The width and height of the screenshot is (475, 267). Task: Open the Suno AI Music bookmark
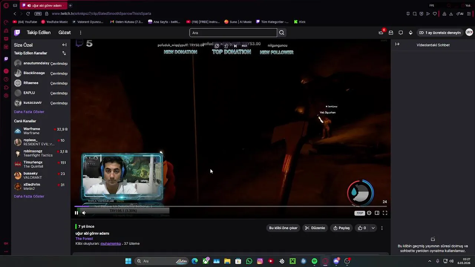point(238,22)
